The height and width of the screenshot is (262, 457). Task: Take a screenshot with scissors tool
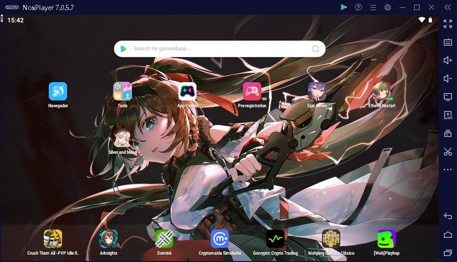pos(447,151)
